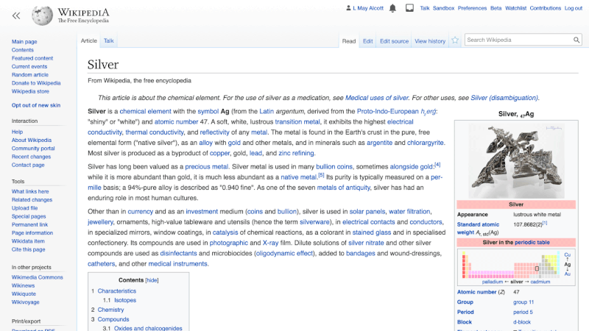Collapse the sidebar with the double chevron
589x331 pixels.
click(x=16, y=15)
